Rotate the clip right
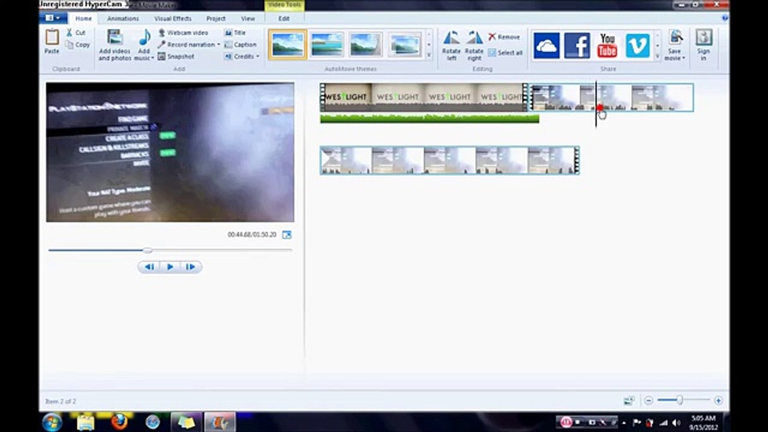This screenshot has width=768, height=432. [x=474, y=46]
